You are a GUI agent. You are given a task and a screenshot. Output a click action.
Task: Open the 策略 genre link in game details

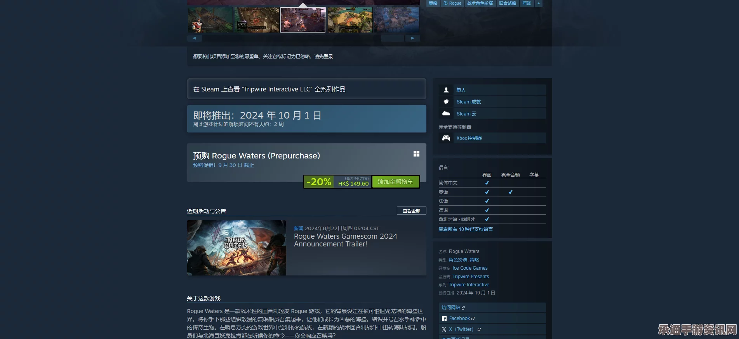pos(474,260)
